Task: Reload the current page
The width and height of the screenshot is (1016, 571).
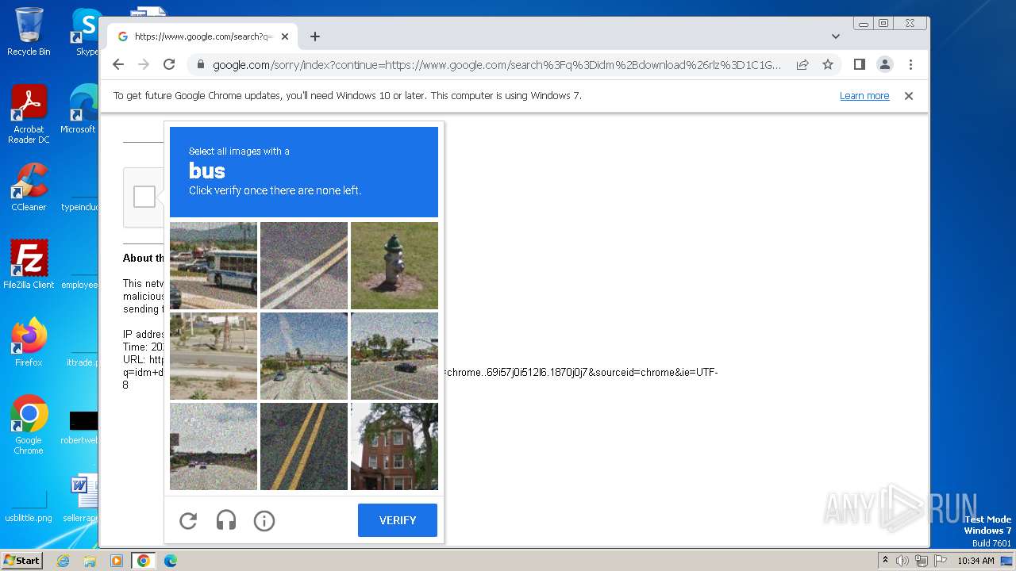Action: [x=169, y=64]
